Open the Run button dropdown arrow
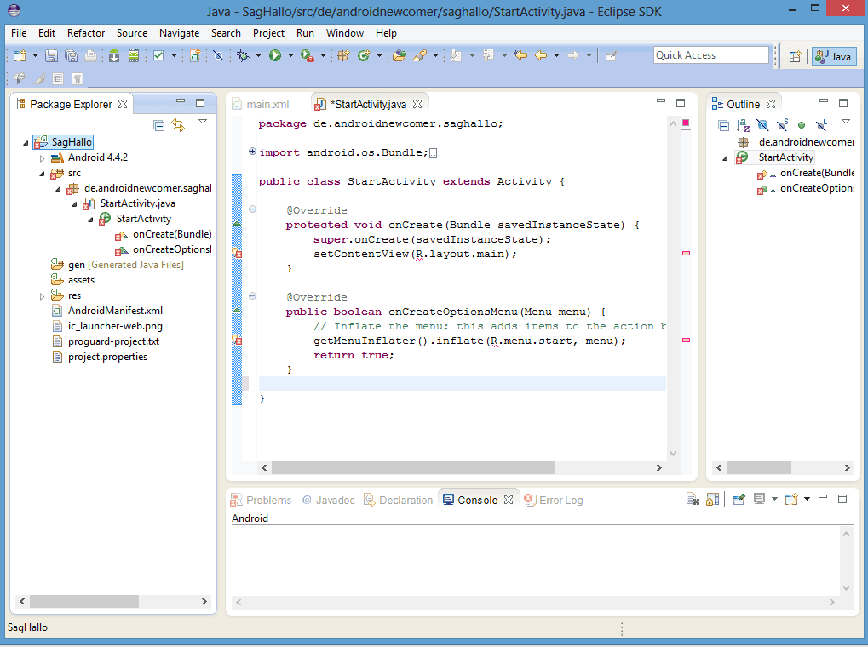 tap(290, 55)
